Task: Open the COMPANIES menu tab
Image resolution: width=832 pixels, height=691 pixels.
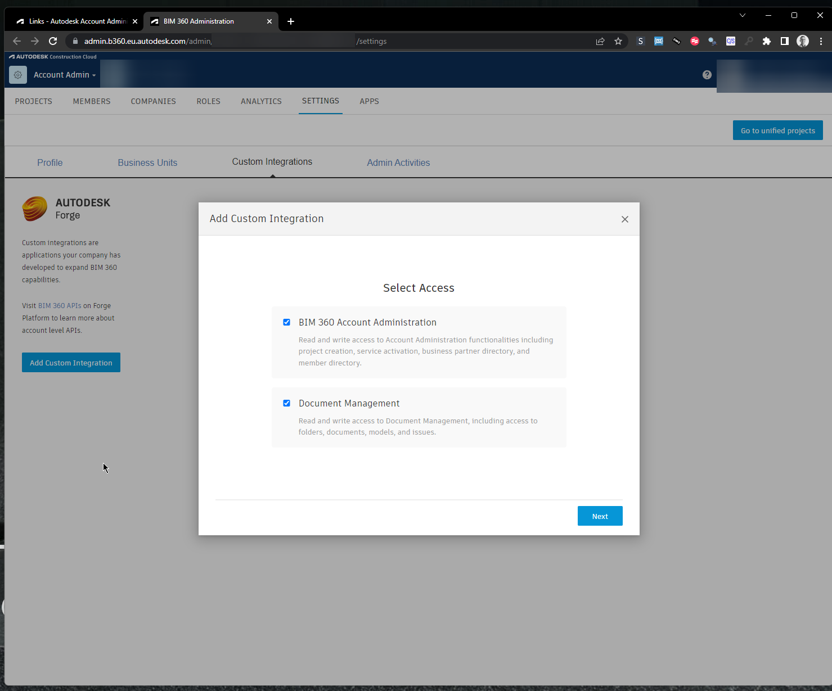Action: tap(154, 101)
